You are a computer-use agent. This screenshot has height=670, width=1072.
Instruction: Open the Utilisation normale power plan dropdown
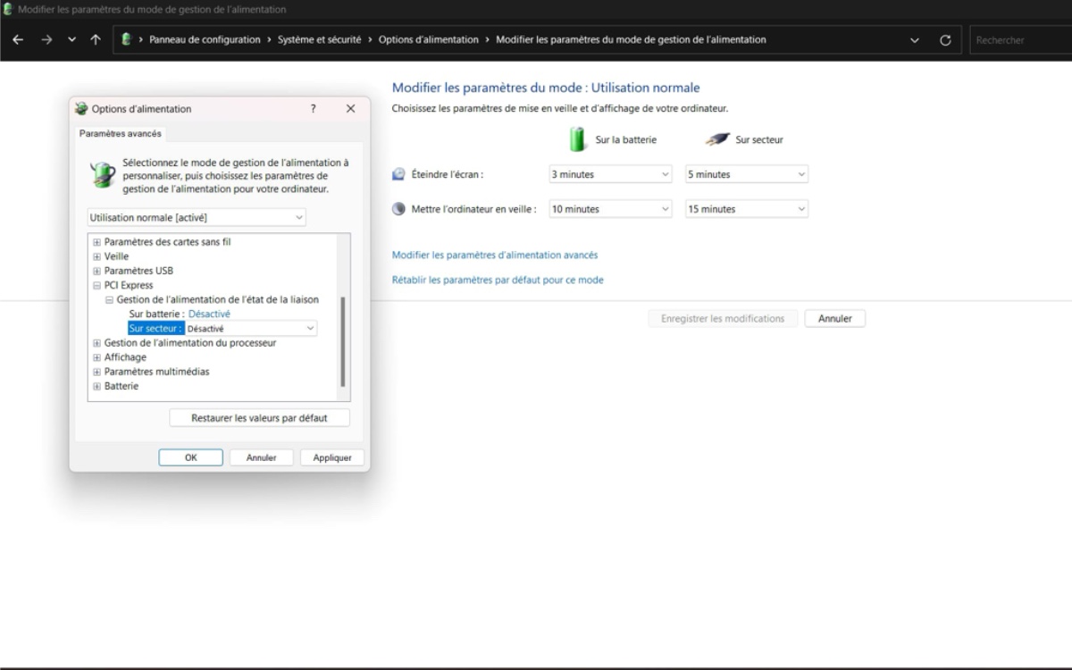coord(197,218)
